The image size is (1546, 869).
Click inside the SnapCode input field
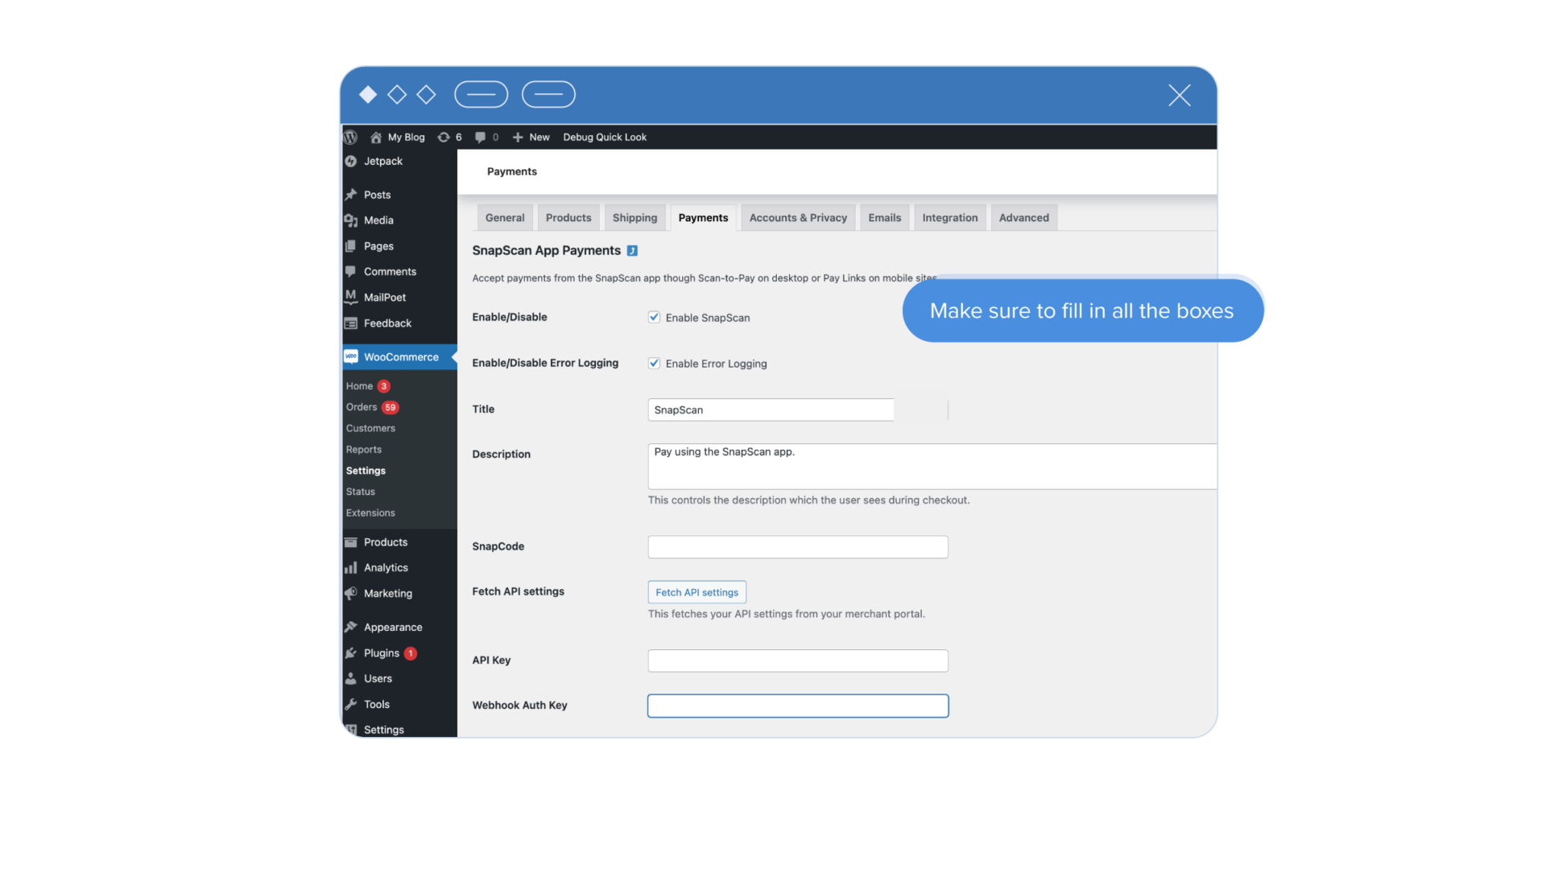796,546
